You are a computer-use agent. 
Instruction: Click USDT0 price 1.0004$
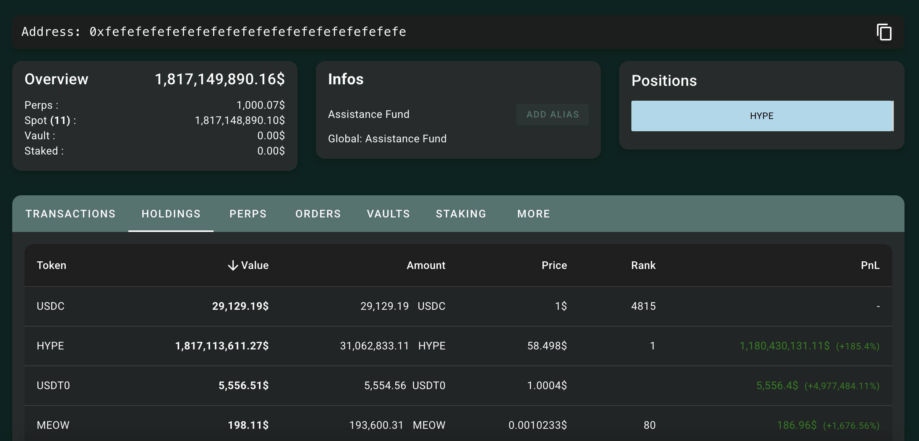click(x=547, y=386)
